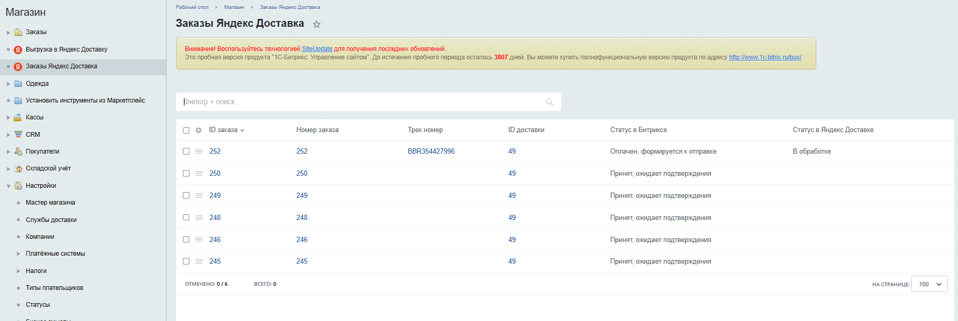Expand the Складской учёт tree node arrow

tap(8, 169)
